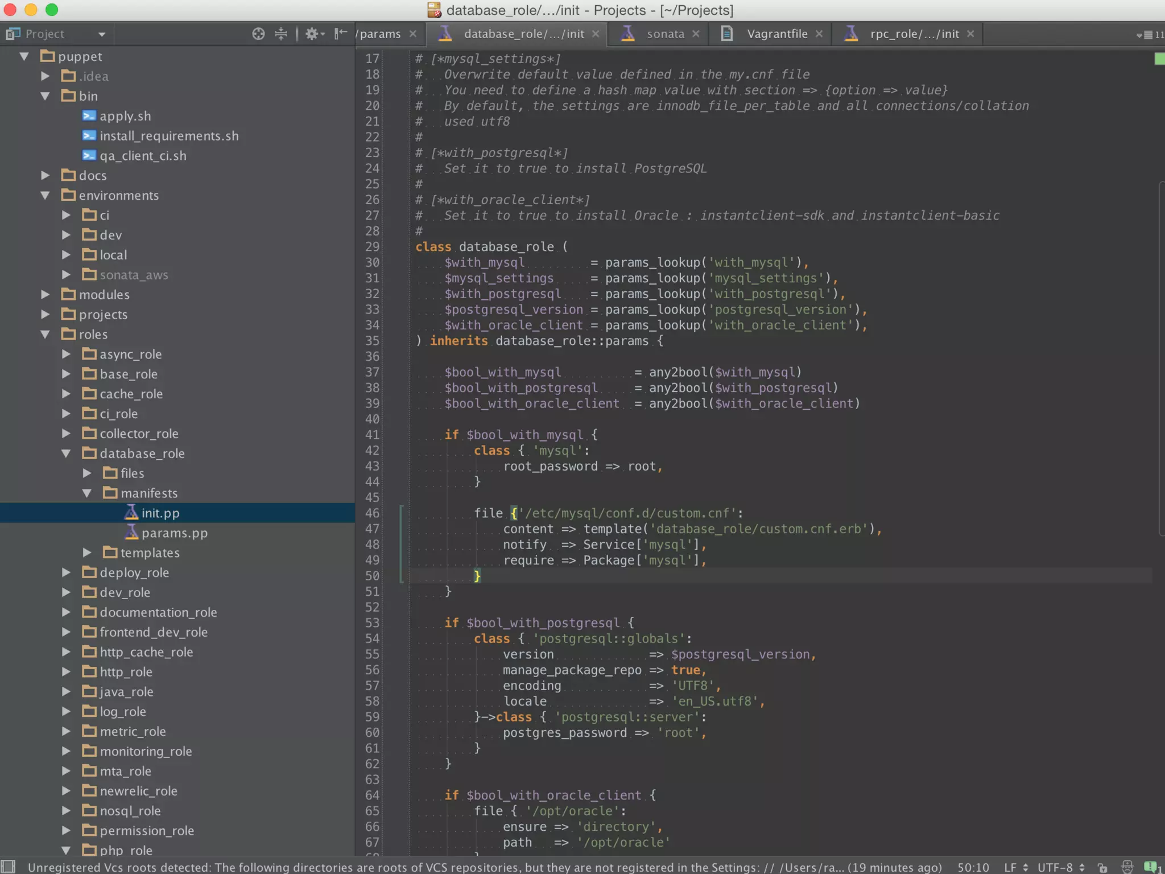
Task: Toggle the read-only lock for file
Action: (x=1102, y=867)
